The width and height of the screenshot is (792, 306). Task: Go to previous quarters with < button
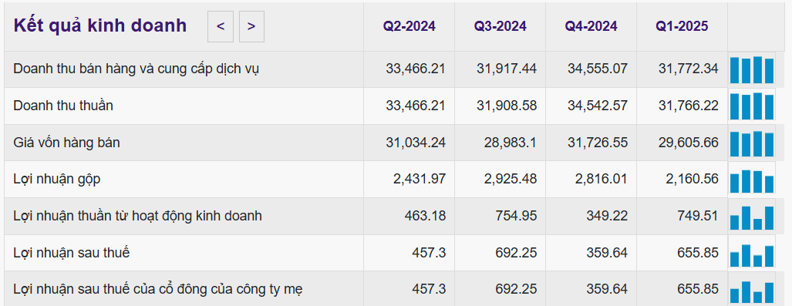point(221,26)
